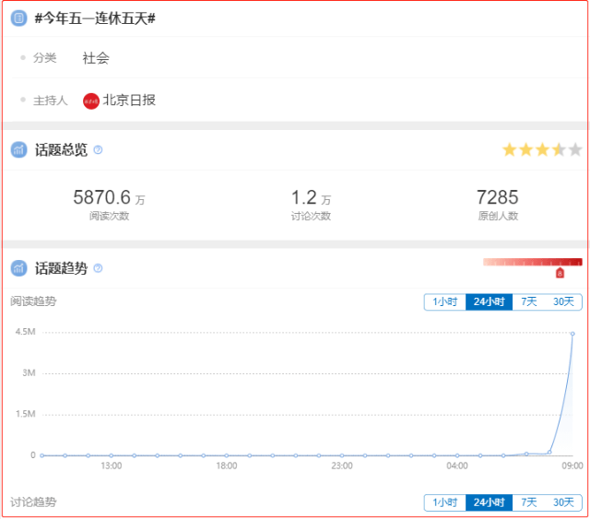590x519 pixels.
Task: Open the help tooltip next to 话题趋势
Action: pos(98,268)
